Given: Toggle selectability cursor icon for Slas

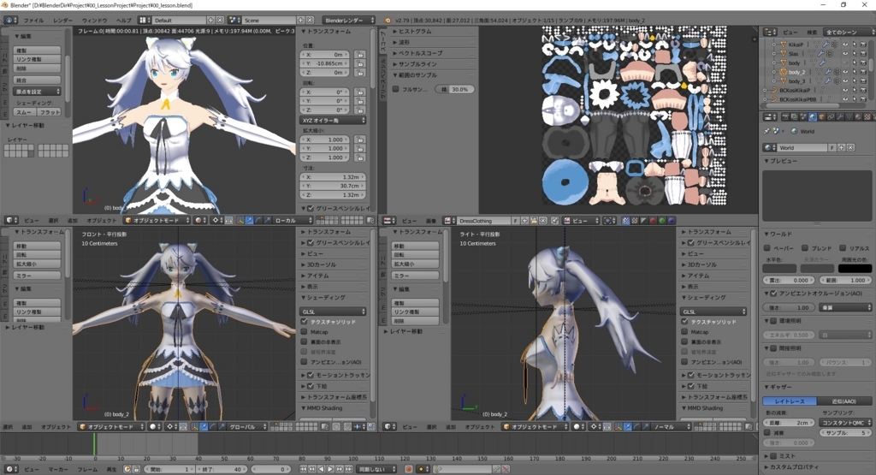Looking at the screenshot, I should point(855,54).
